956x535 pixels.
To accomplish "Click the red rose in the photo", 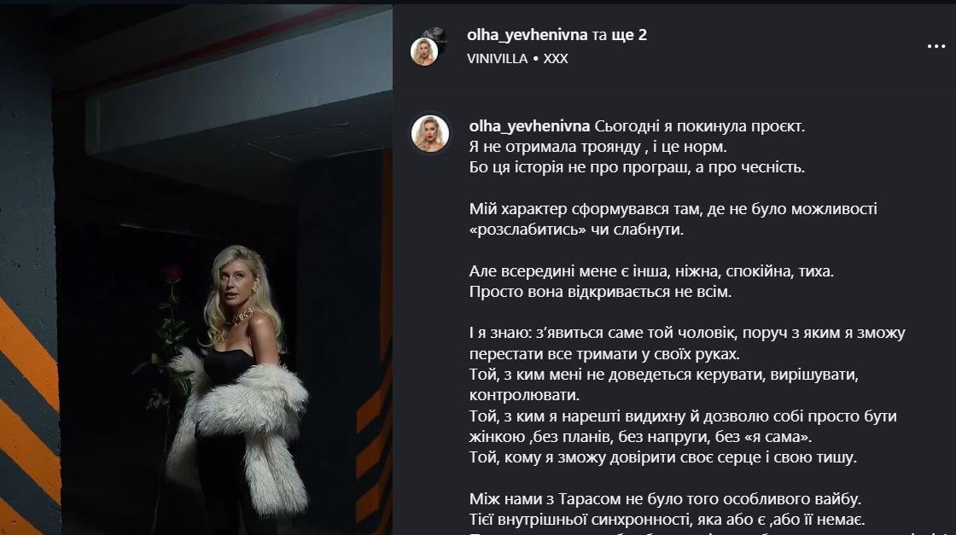I will tap(172, 274).
